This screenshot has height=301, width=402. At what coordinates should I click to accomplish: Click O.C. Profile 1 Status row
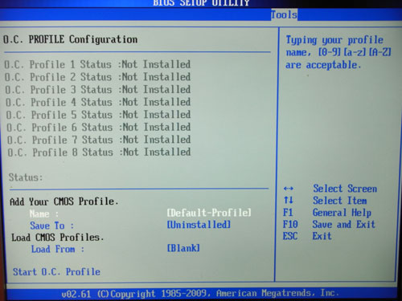pos(97,64)
